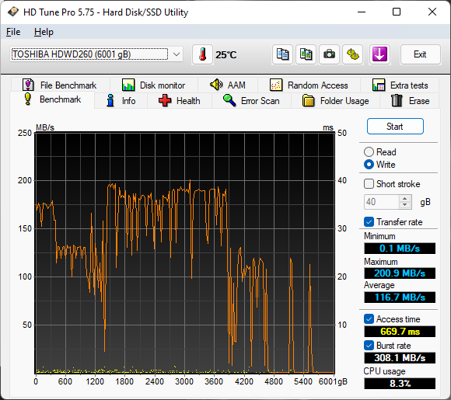Copy info to clipboard icon
Viewport: 451px width, 400px height.
click(282, 54)
